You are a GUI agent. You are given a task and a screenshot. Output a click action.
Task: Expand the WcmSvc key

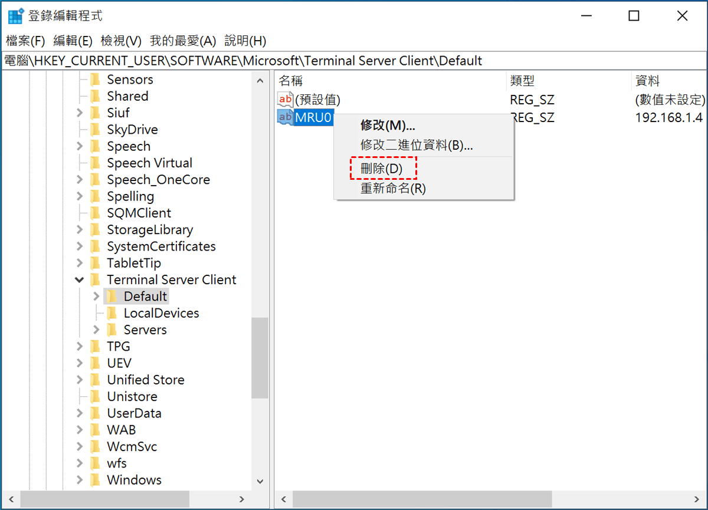click(x=80, y=447)
